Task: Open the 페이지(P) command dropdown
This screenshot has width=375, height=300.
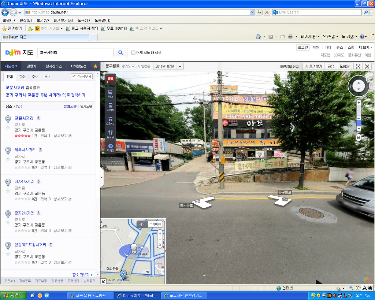Action: (x=310, y=37)
